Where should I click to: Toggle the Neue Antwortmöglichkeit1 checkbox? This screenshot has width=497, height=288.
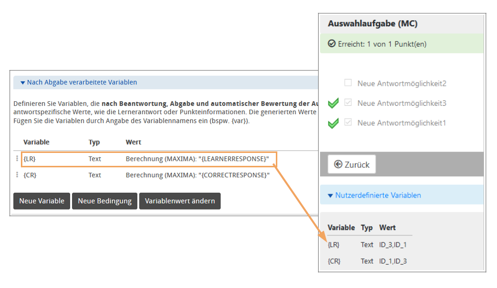pos(348,122)
